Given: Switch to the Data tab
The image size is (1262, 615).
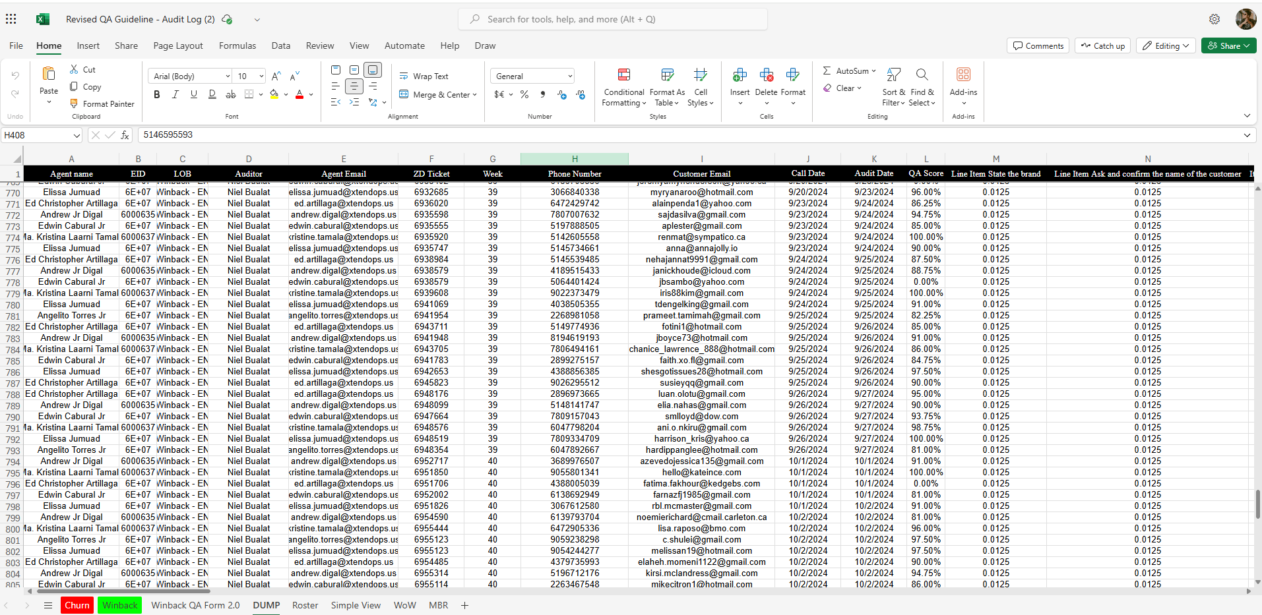Looking at the screenshot, I should pos(281,46).
